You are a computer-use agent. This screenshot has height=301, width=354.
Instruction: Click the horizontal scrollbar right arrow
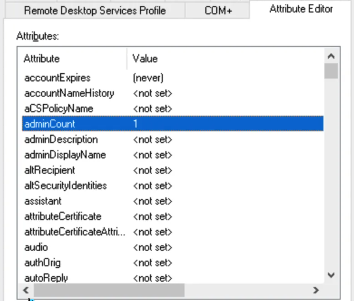(316, 290)
